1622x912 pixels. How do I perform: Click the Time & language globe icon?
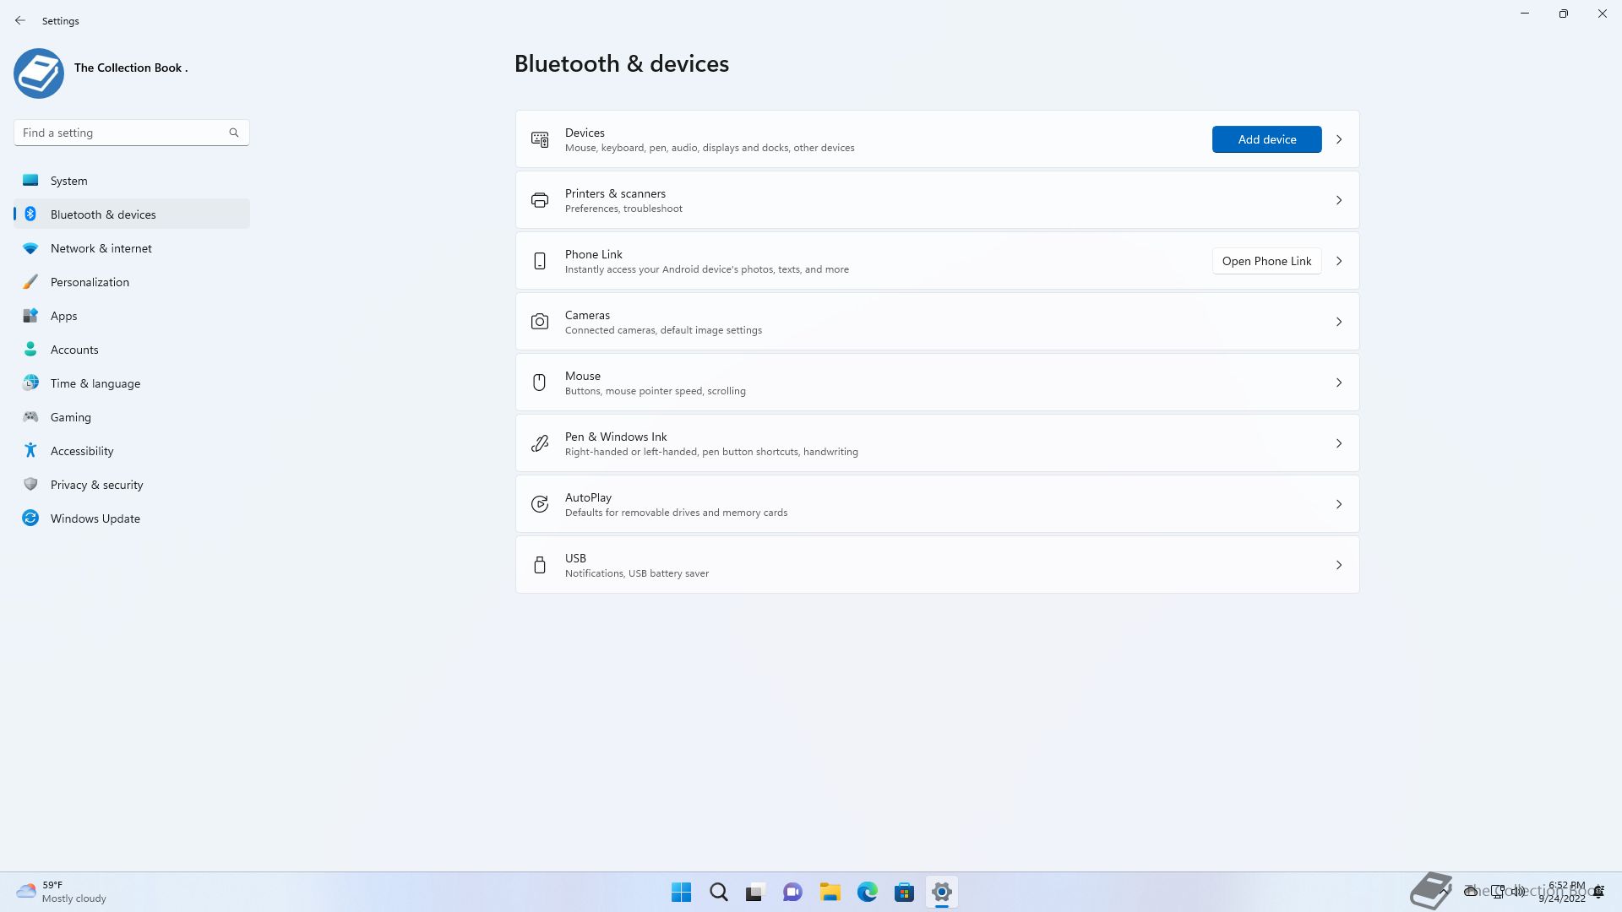pos(30,383)
